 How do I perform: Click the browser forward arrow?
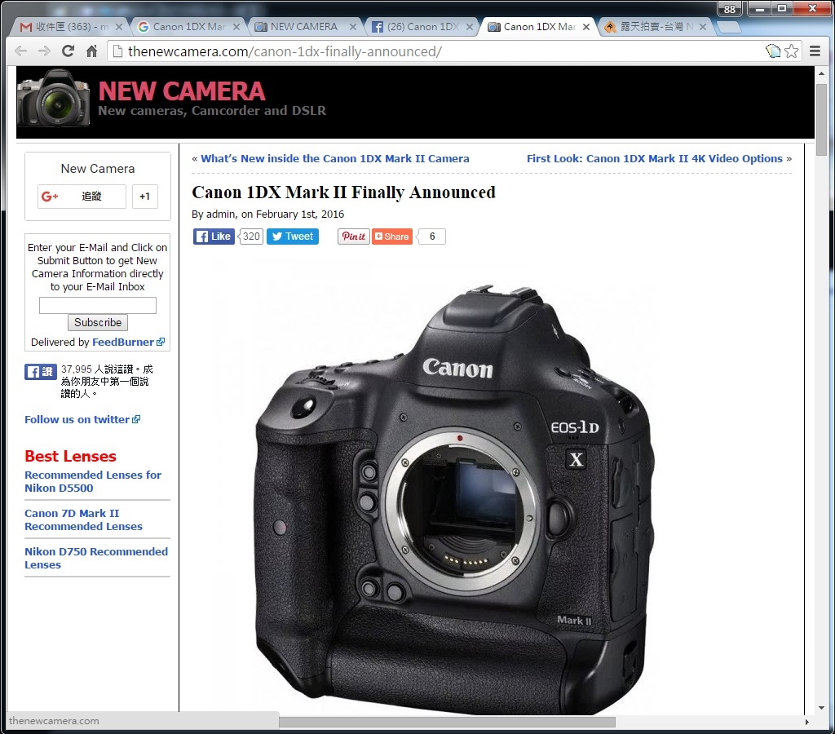tap(44, 51)
